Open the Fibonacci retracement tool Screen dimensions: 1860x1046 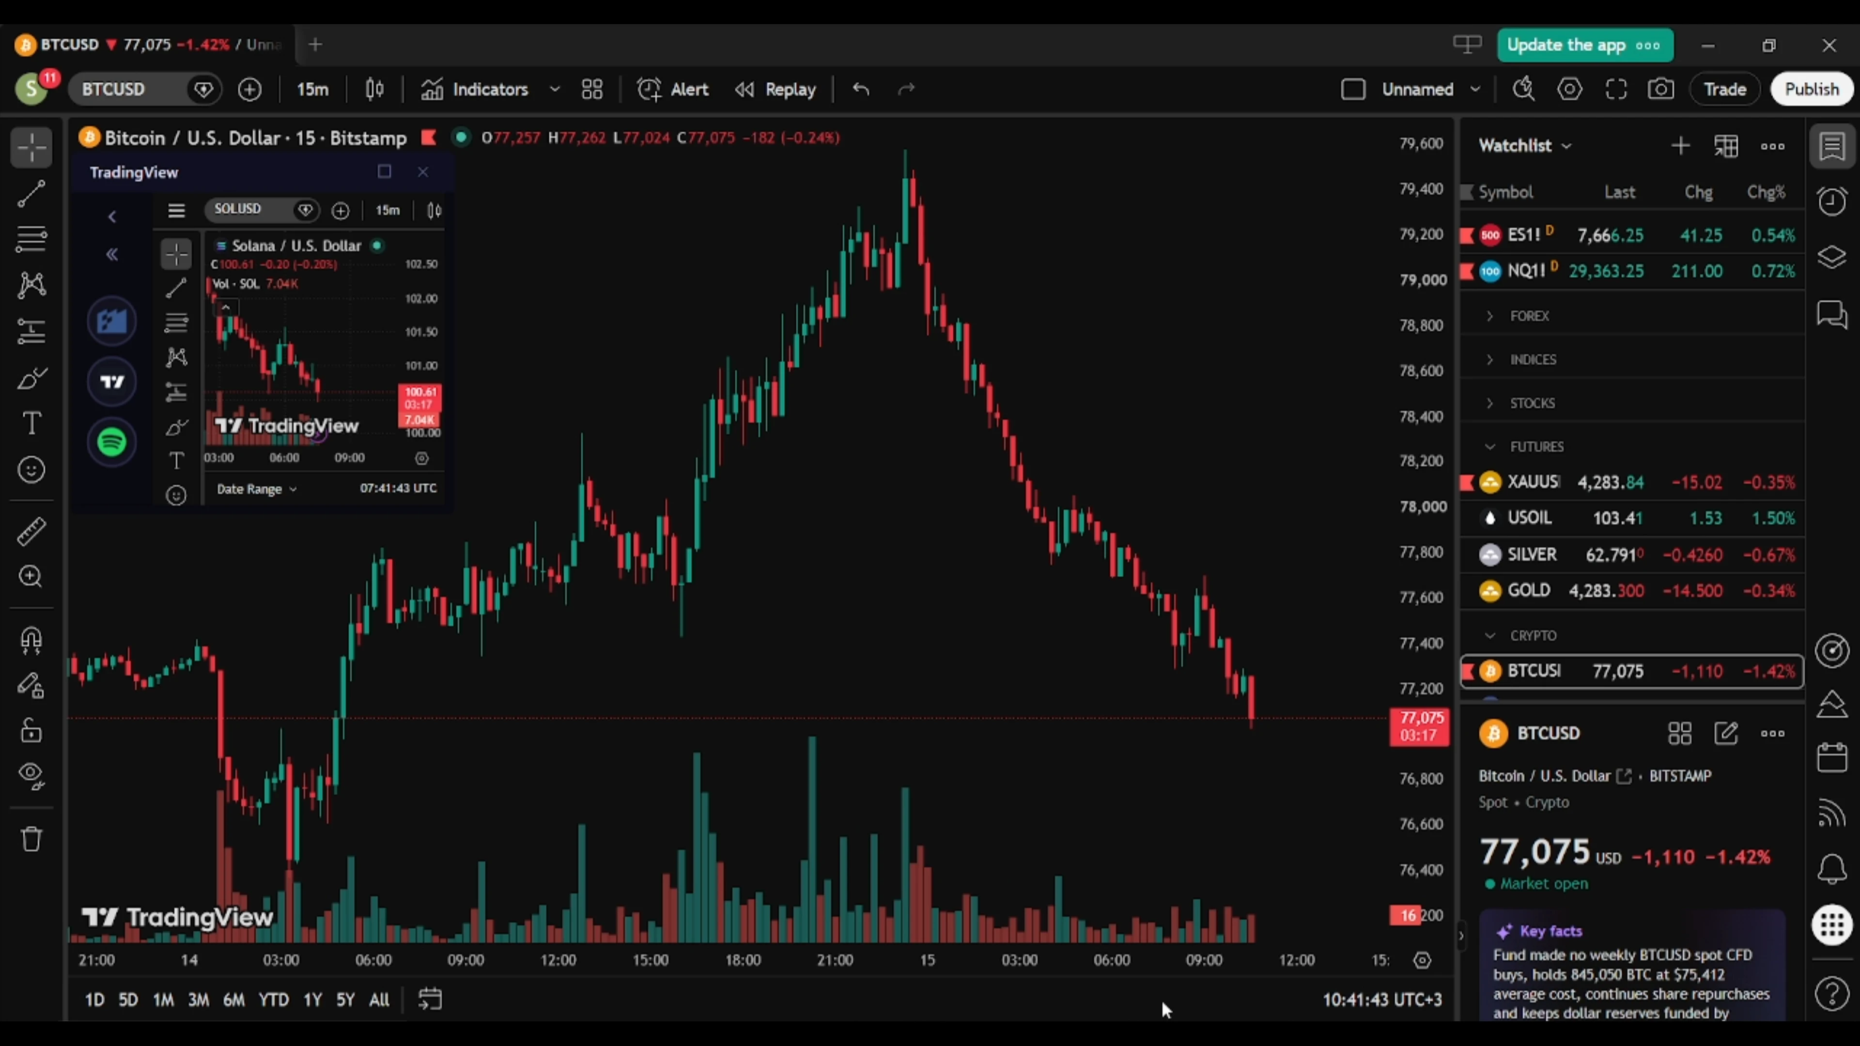click(31, 239)
